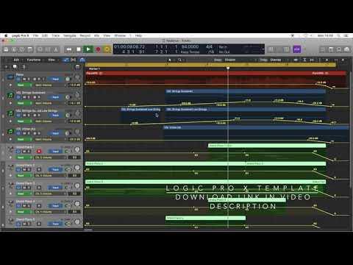Open the File menu in the menu bar

tap(35, 35)
